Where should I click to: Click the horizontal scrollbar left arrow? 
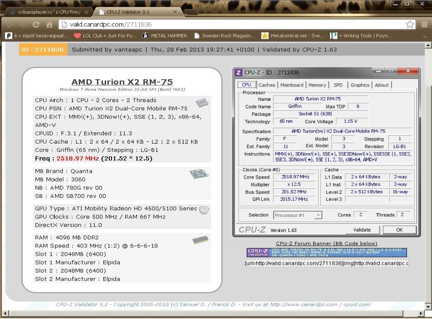point(5,313)
